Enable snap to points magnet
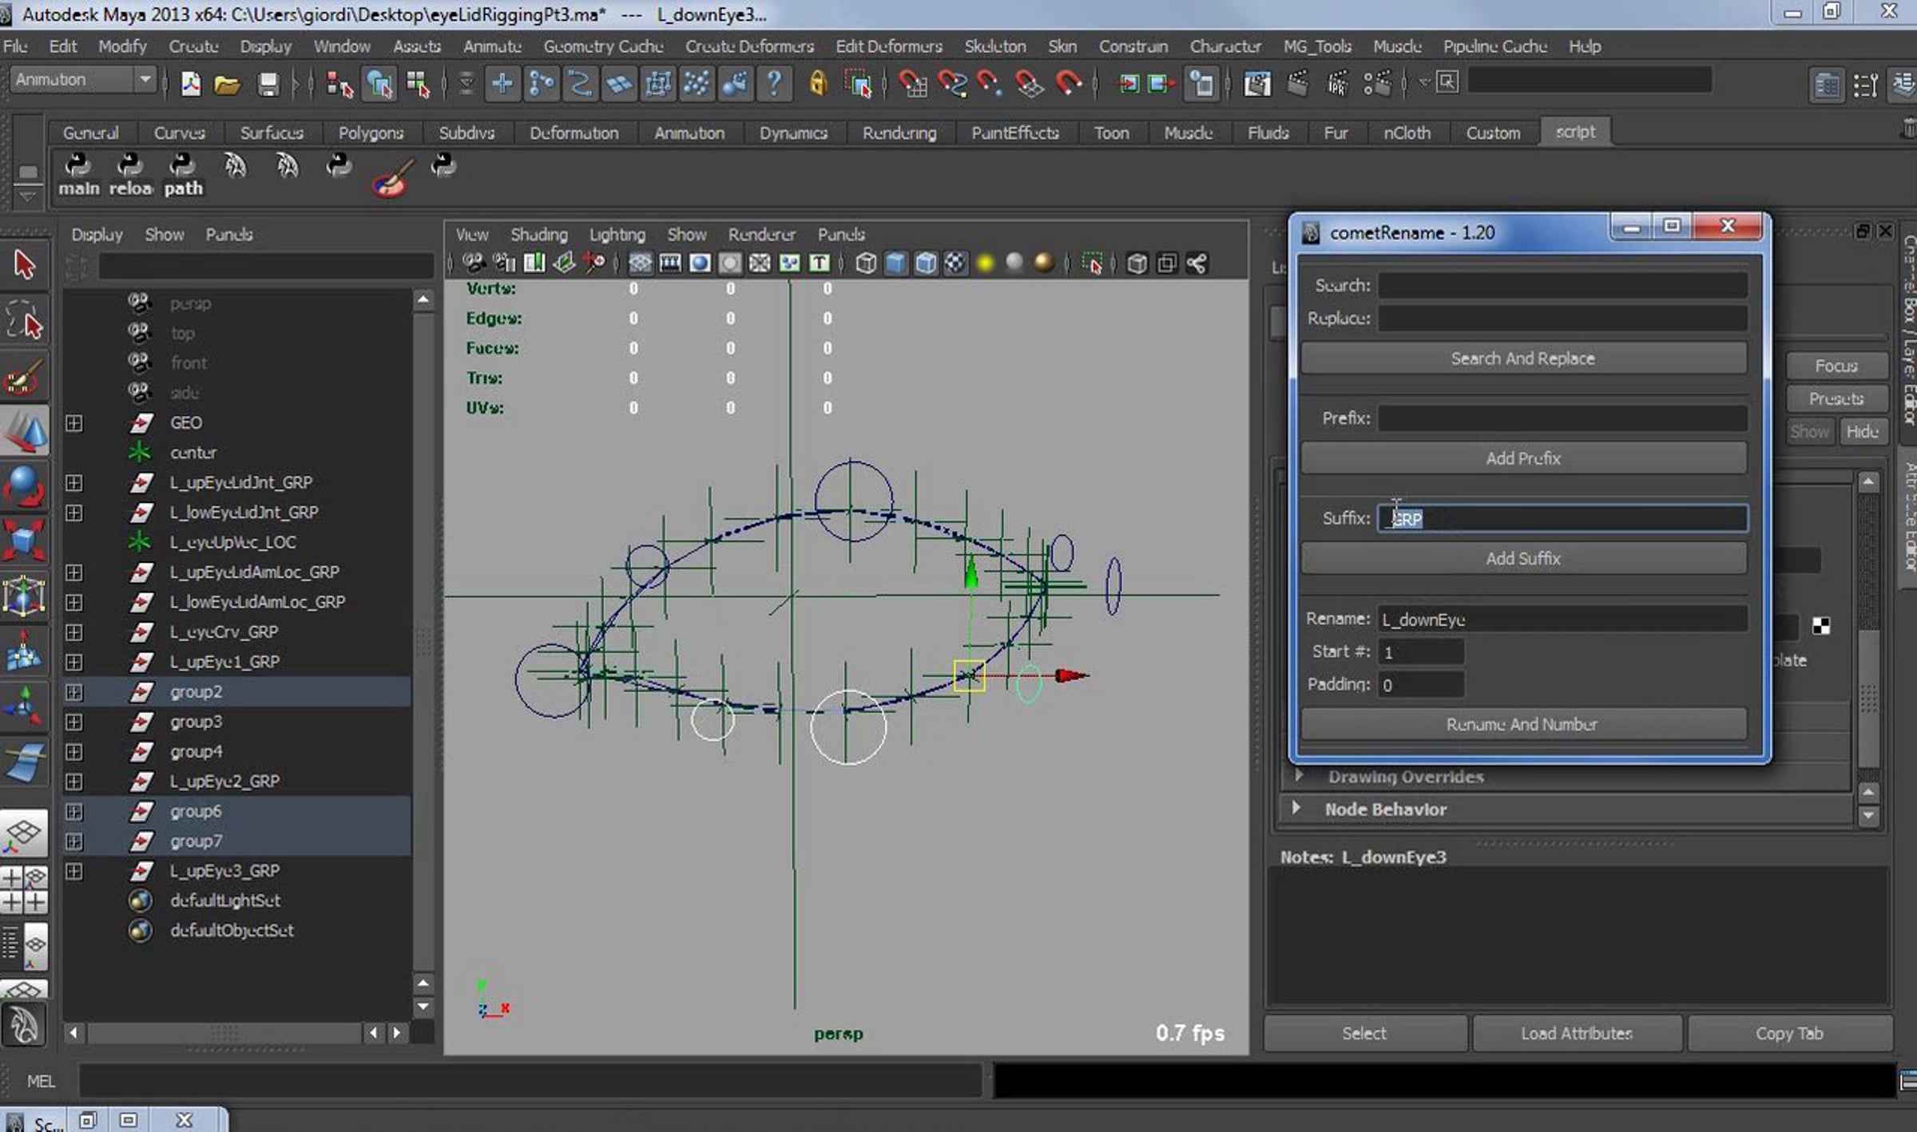Image resolution: width=1917 pixels, height=1132 pixels. 990,83
